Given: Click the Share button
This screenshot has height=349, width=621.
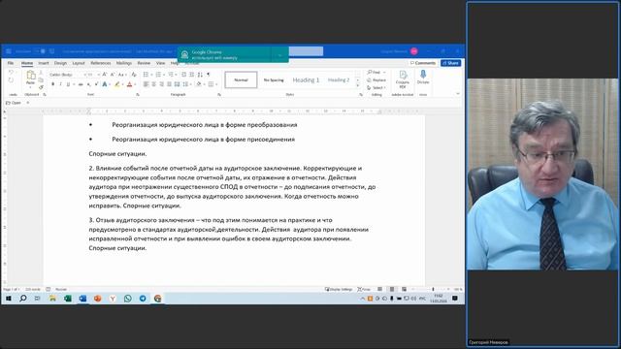Looking at the screenshot, I should point(450,63).
